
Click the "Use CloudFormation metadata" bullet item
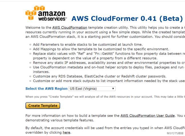point(108,67)
